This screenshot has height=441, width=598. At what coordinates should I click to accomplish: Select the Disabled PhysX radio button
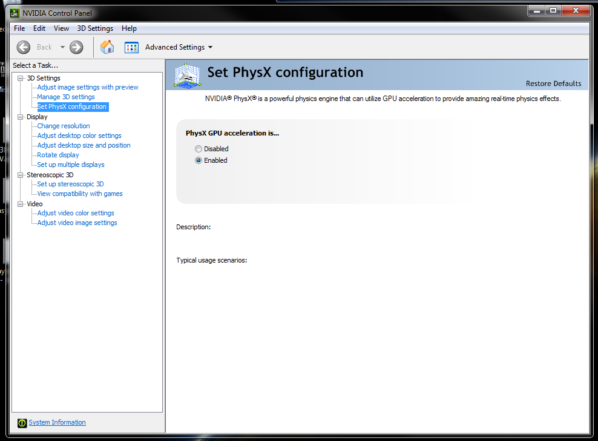tap(199, 149)
